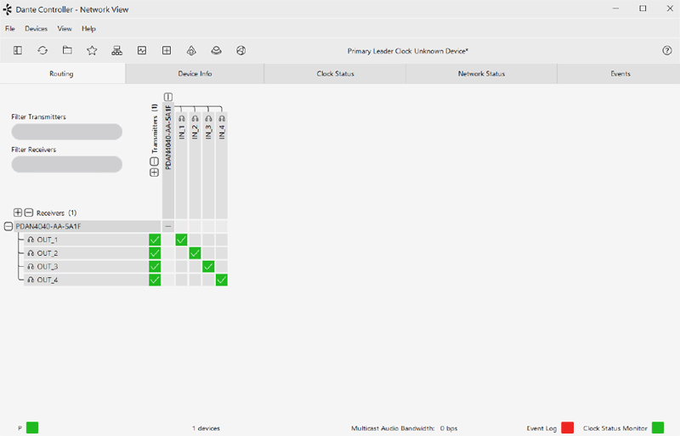Toggle the OUT_4 to IN_4 subscription checkmark
680x436 pixels.
click(x=222, y=280)
